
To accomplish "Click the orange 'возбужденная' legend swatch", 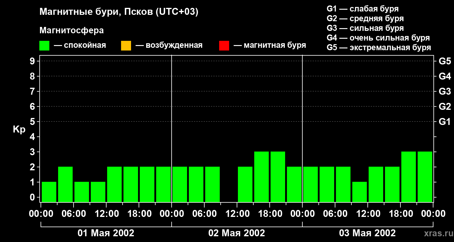I will [x=126, y=46].
